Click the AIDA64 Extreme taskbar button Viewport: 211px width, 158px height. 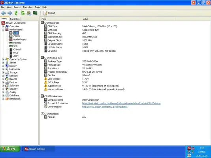point(39,149)
